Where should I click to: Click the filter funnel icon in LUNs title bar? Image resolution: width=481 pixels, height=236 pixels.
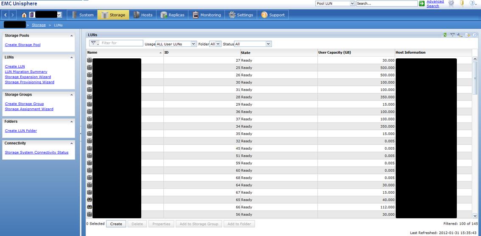coord(453,35)
